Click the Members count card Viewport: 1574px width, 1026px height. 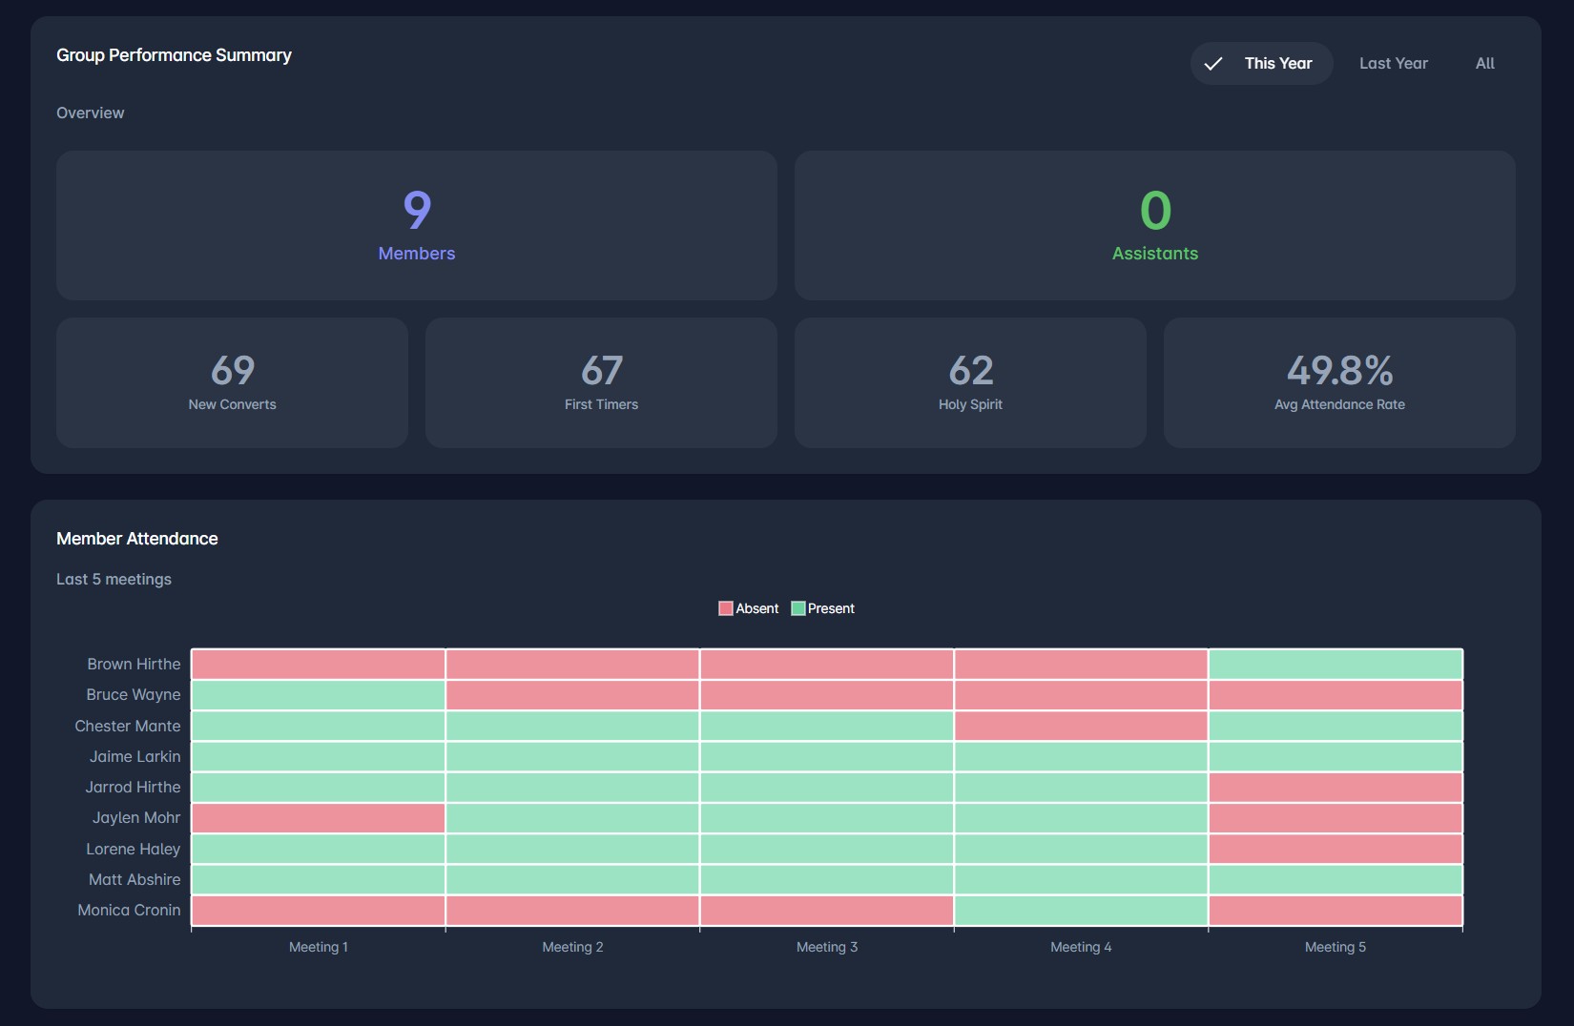[416, 226]
